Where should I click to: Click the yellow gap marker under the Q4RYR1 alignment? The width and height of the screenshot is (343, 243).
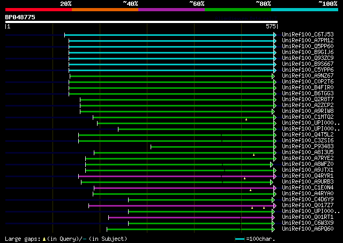click(x=244, y=178)
